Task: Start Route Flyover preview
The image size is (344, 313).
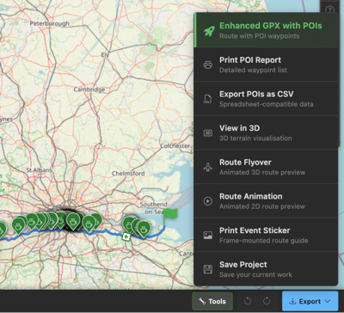Action: click(266, 167)
